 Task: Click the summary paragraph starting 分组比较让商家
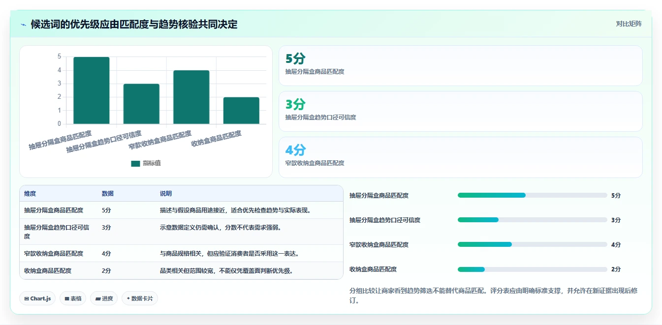point(494,295)
